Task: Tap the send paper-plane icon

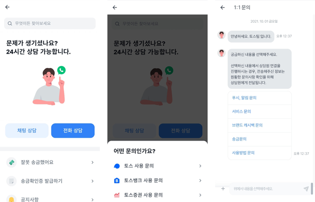Action: point(306,188)
